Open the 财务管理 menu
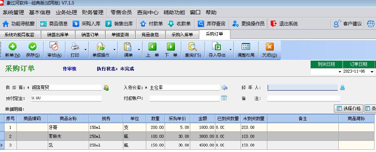The image size is (376, 152). [x=92, y=12]
